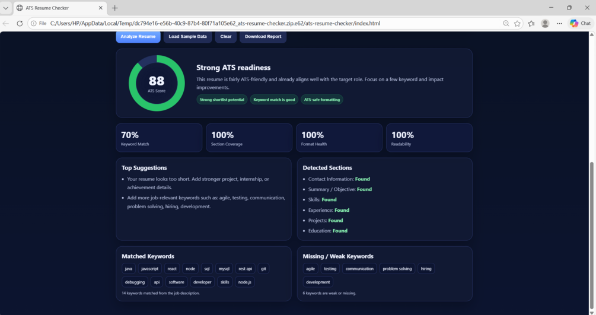
Task: Click the 88 ATS Score ring
Action: click(x=157, y=83)
